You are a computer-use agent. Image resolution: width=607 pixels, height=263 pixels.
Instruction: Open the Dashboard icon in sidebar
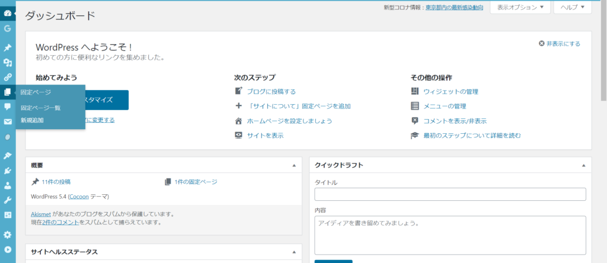tap(7, 14)
